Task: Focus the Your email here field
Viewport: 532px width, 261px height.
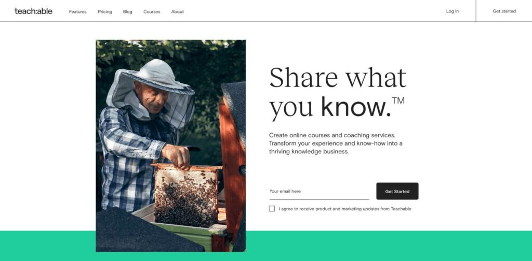Action: point(319,192)
